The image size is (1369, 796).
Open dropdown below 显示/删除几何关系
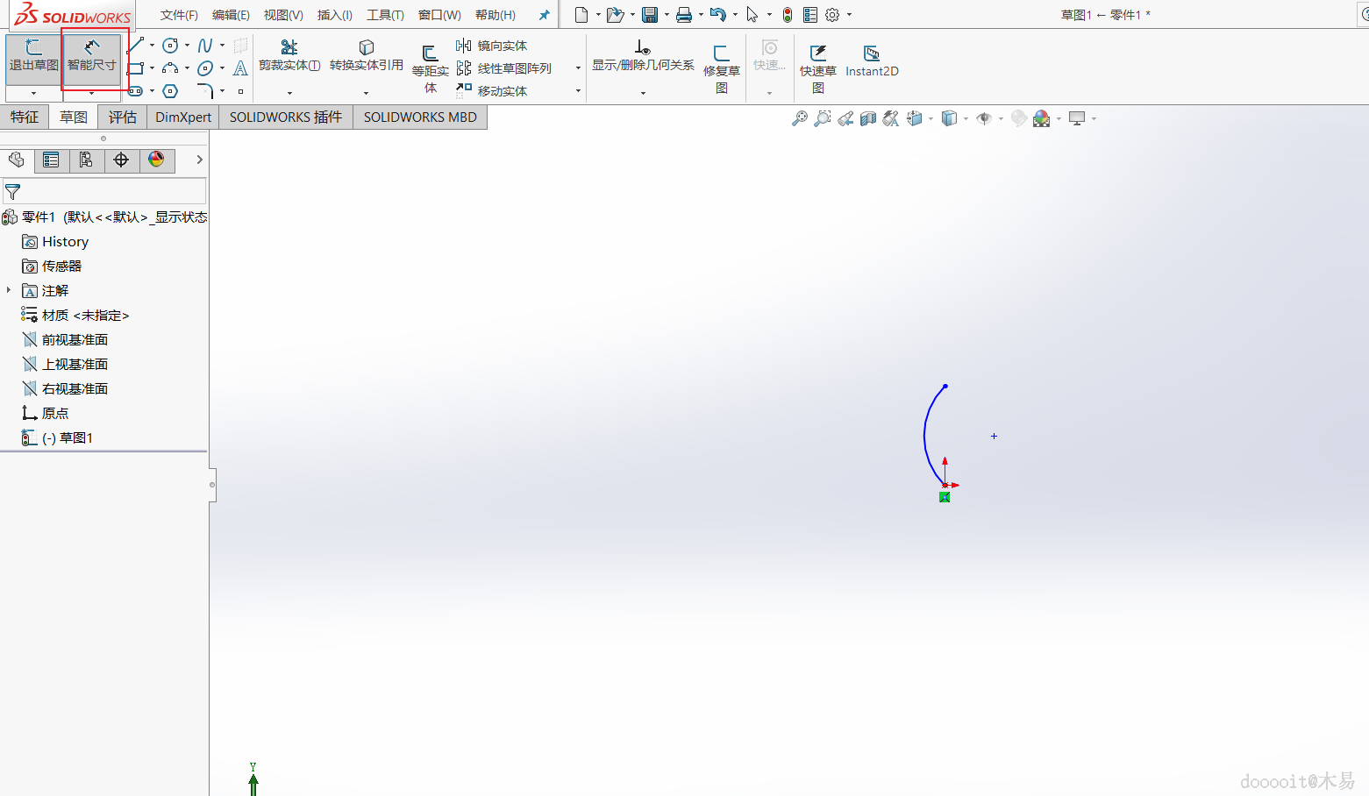(x=643, y=93)
